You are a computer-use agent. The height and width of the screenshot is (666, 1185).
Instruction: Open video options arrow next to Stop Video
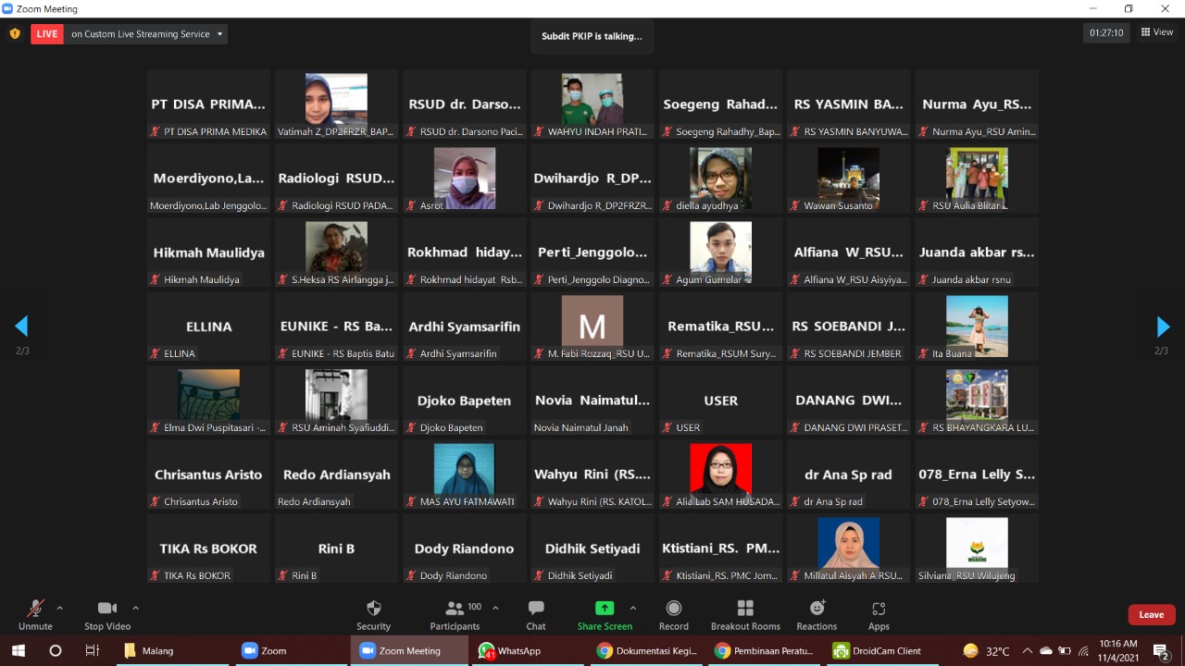tap(136, 608)
